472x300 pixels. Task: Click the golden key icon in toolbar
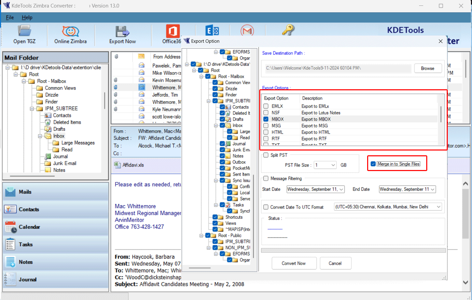(288, 30)
